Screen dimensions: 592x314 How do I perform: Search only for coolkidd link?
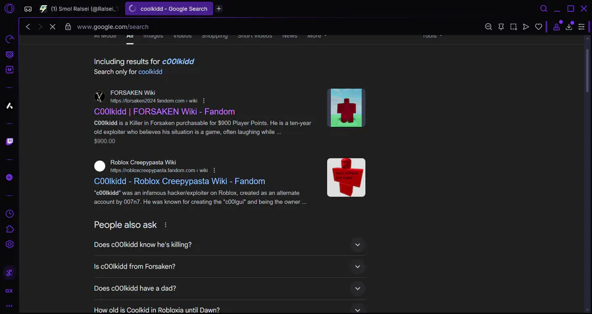[x=150, y=72]
